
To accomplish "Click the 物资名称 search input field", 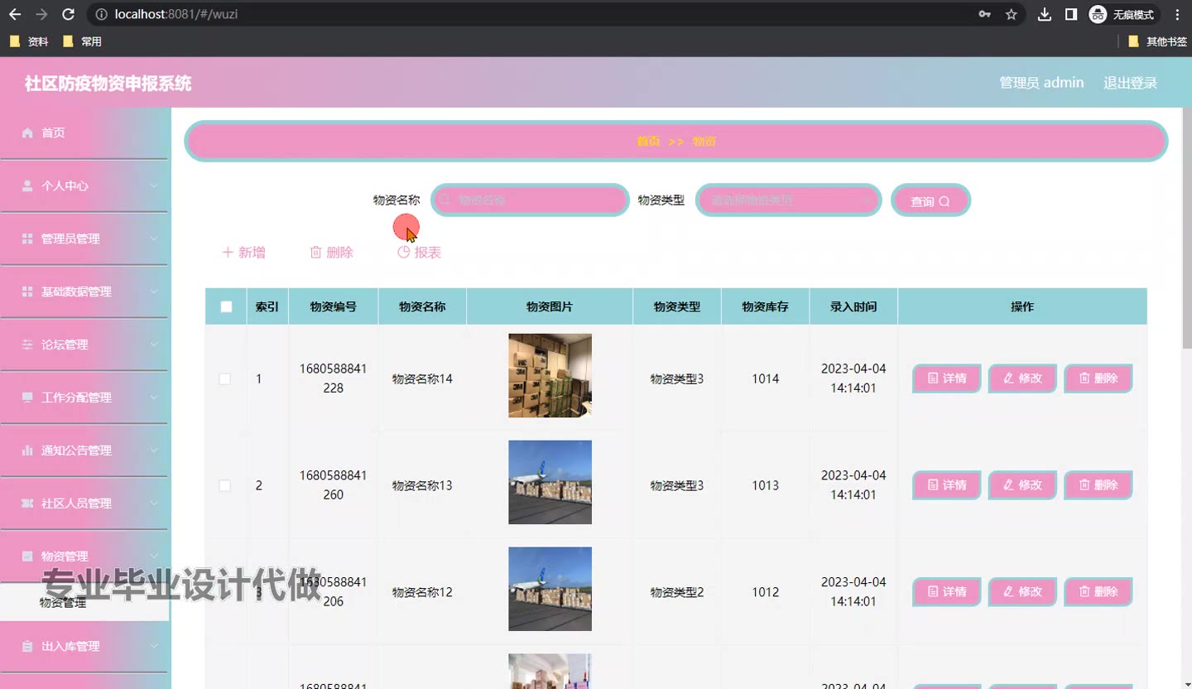I will point(530,200).
